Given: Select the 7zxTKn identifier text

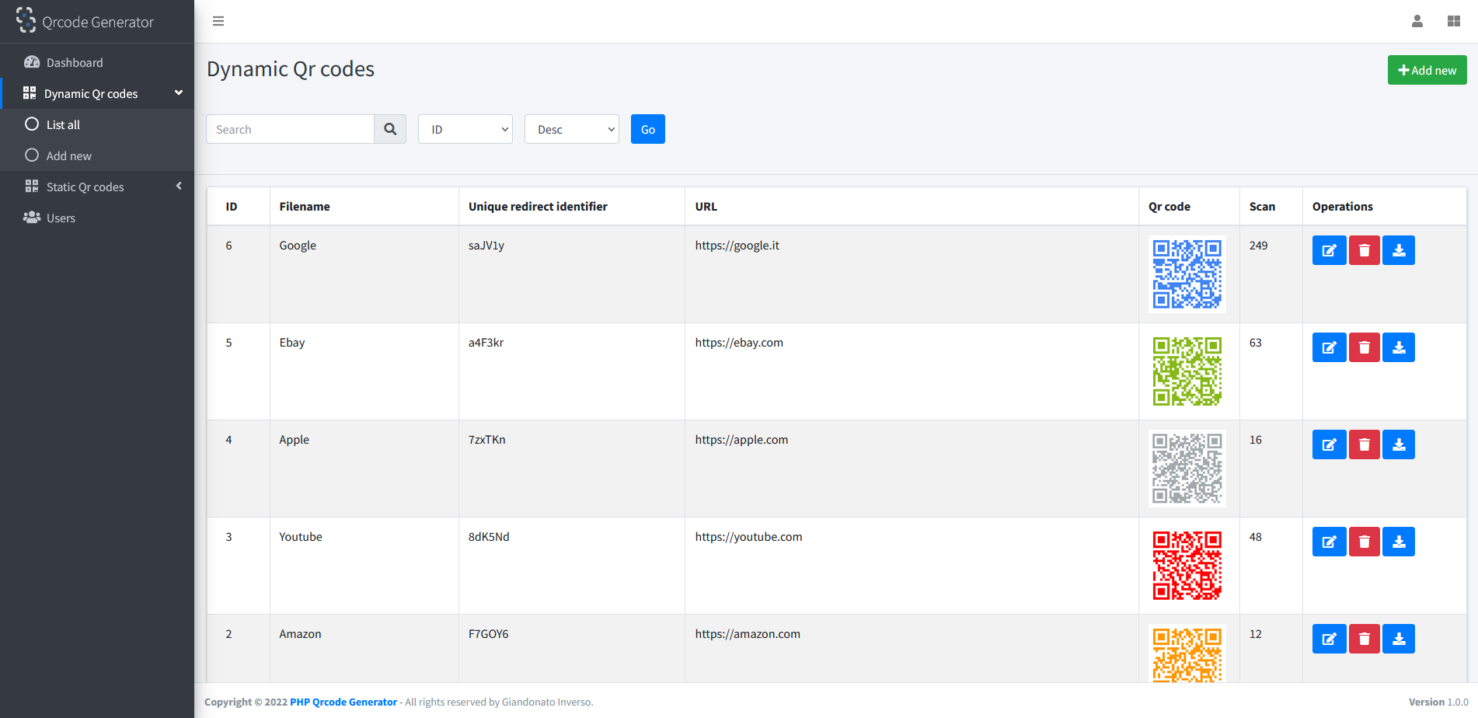Looking at the screenshot, I should click(x=486, y=440).
